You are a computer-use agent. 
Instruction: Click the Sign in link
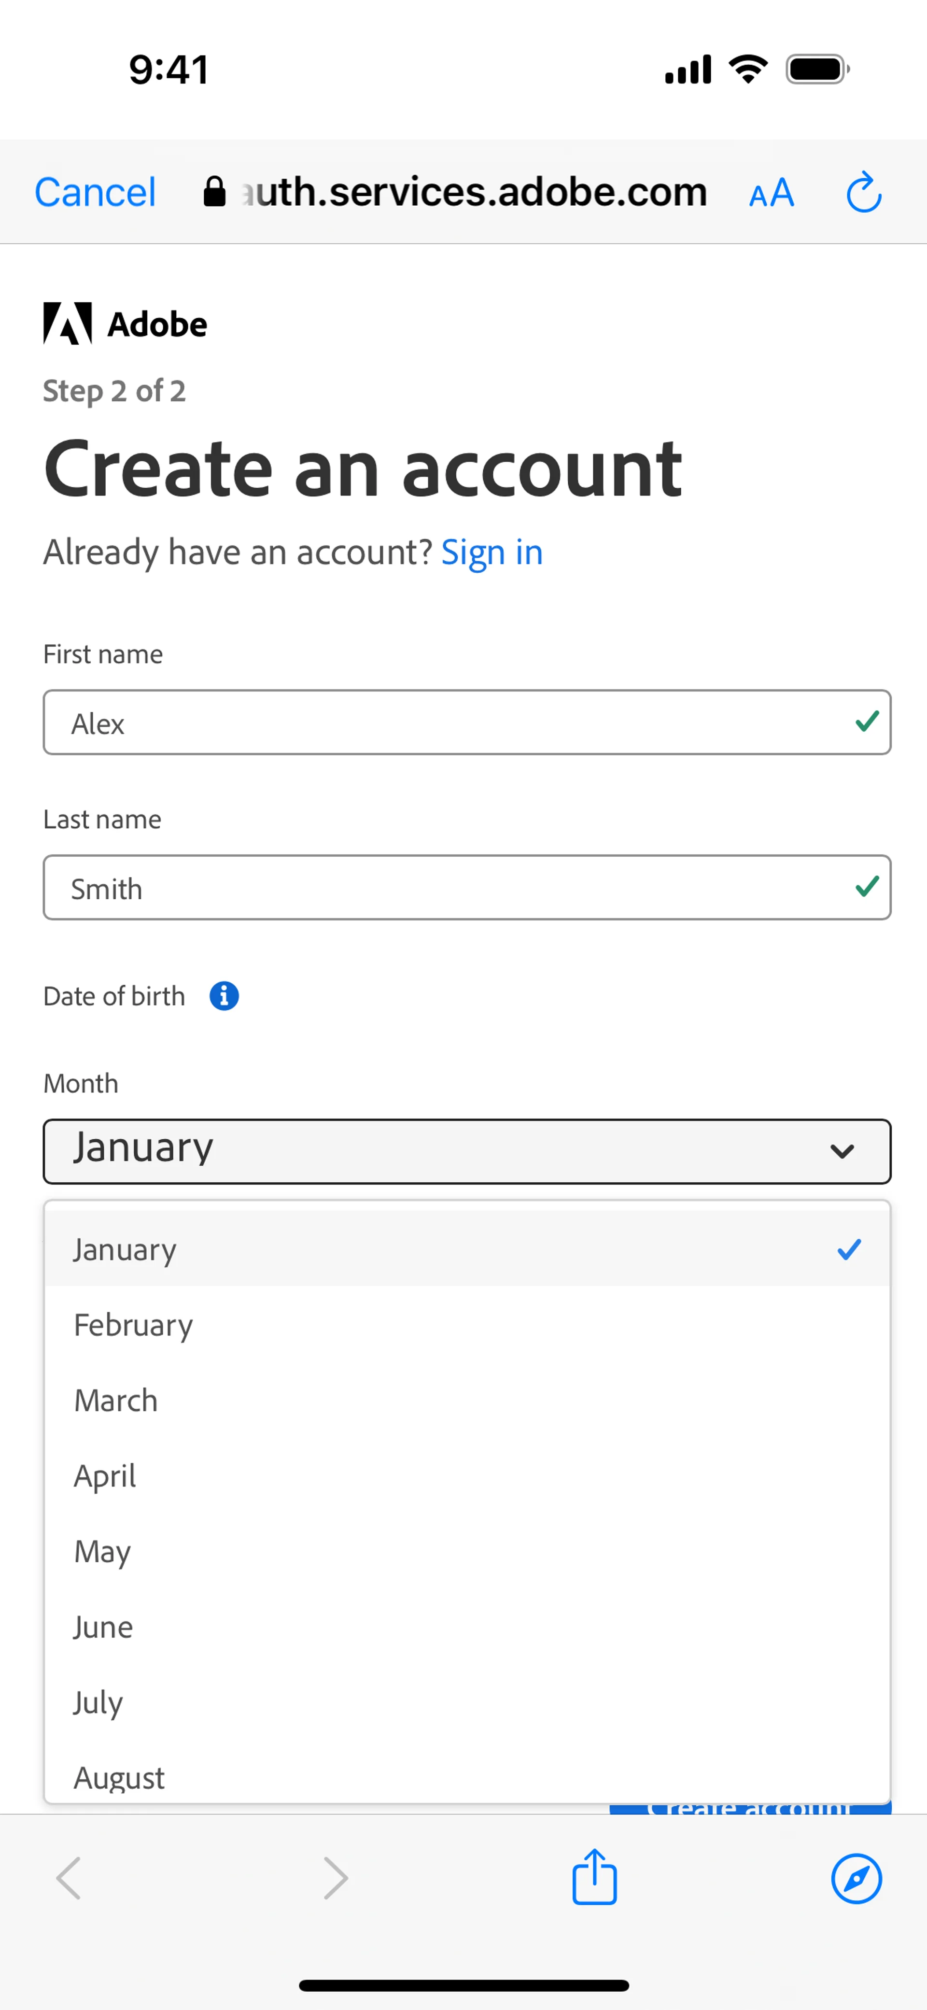coord(492,552)
